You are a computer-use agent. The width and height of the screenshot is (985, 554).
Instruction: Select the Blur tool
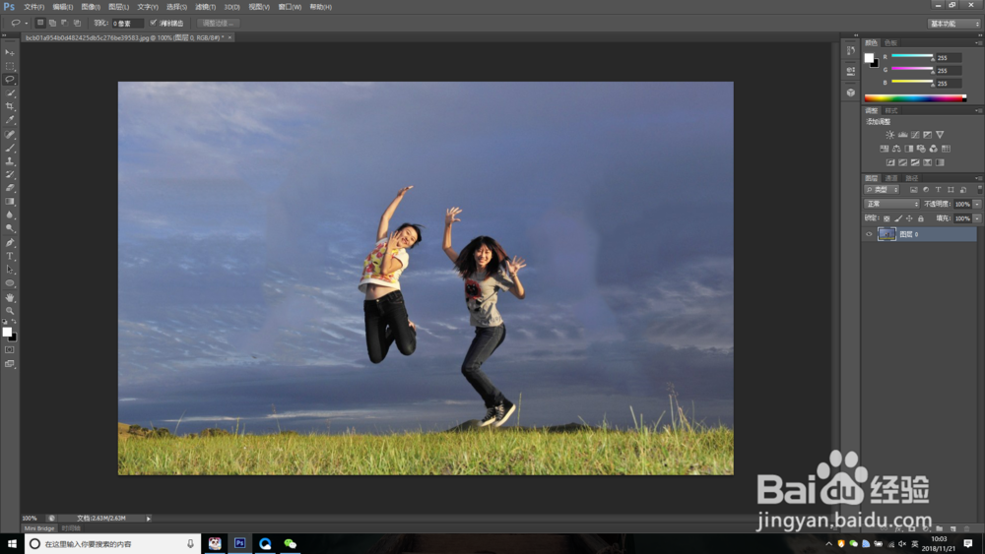[10, 215]
